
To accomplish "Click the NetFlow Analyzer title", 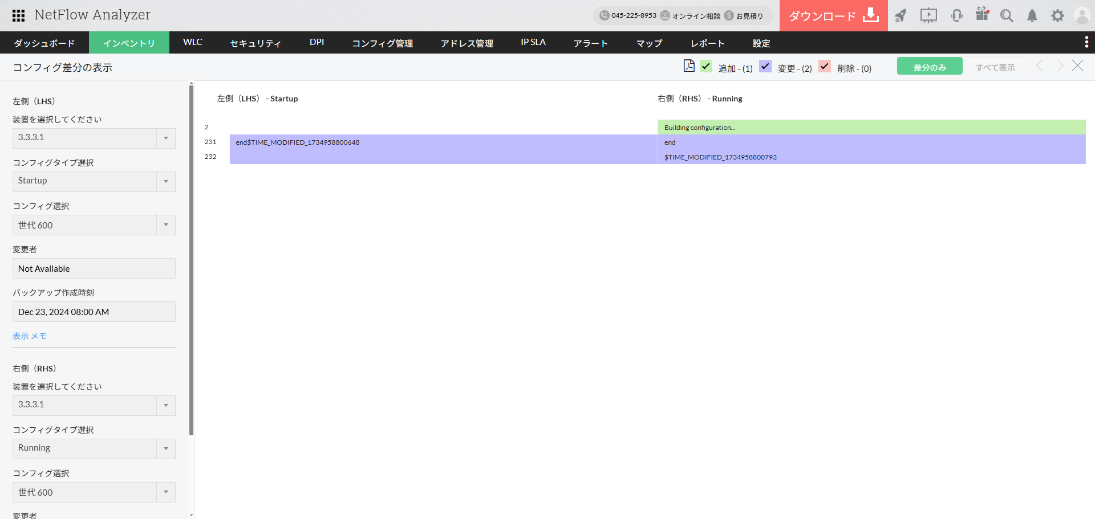I will 92,15.
